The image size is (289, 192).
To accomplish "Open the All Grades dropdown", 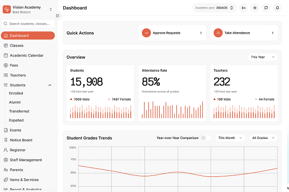I will click(x=263, y=138).
